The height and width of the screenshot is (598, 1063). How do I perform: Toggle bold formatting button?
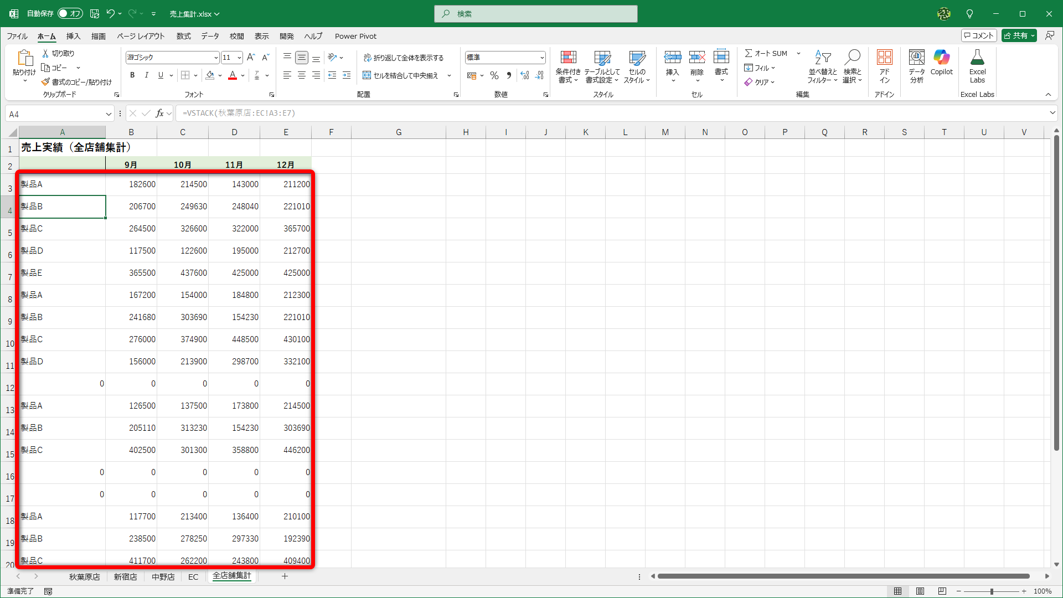pyautogui.click(x=132, y=75)
